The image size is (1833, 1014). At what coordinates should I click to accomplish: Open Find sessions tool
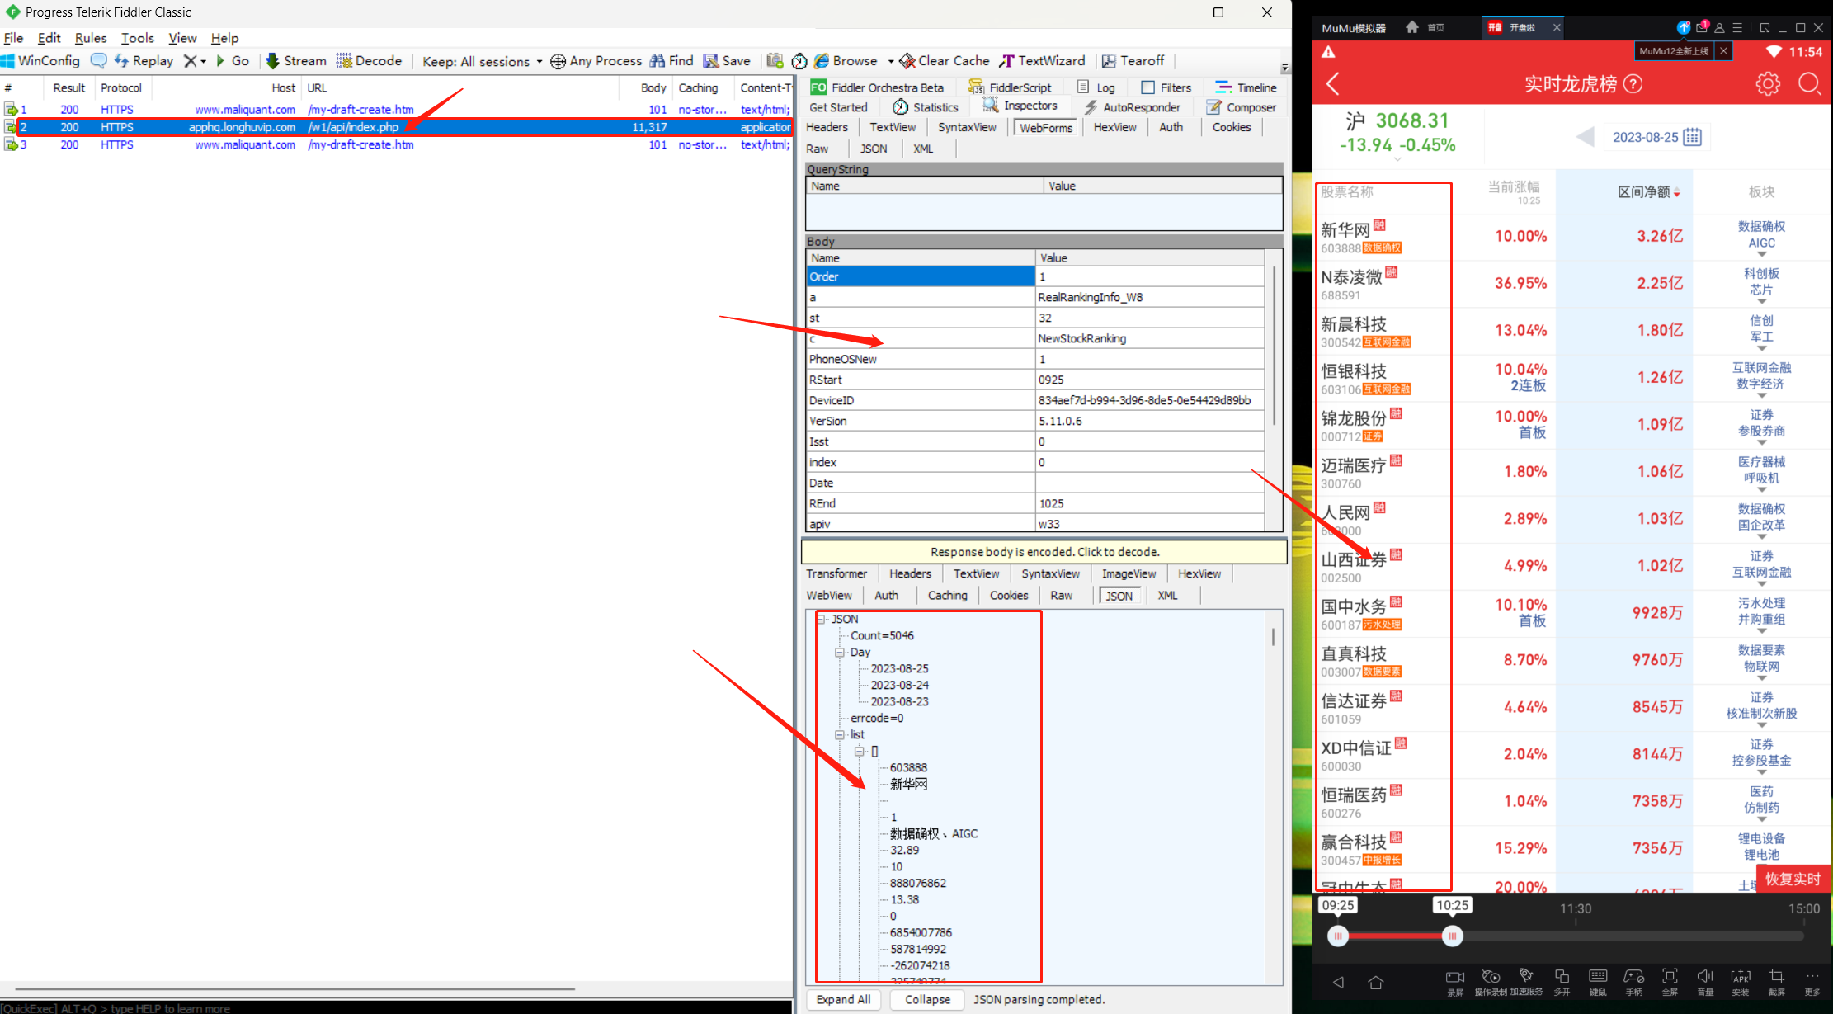(x=671, y=61)
